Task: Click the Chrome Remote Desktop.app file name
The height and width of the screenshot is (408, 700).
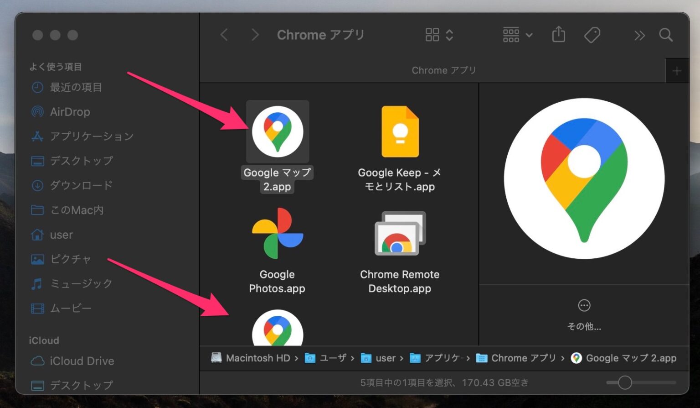Action: point(400,281)
